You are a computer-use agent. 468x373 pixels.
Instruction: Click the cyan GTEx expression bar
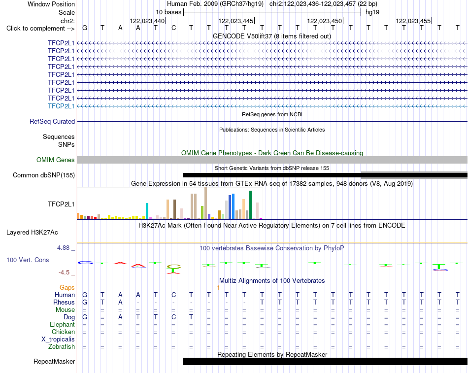pos(147,211)
